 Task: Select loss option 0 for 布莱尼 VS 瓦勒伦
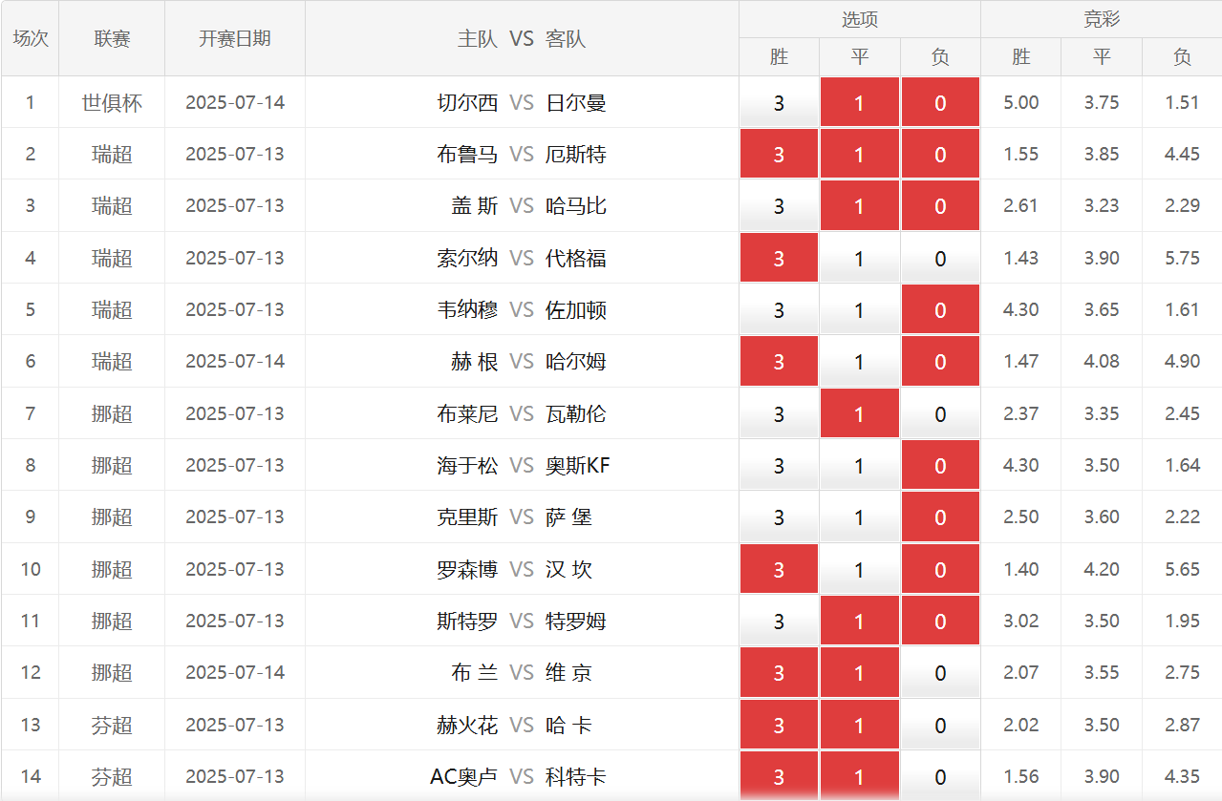coord(940,413)
